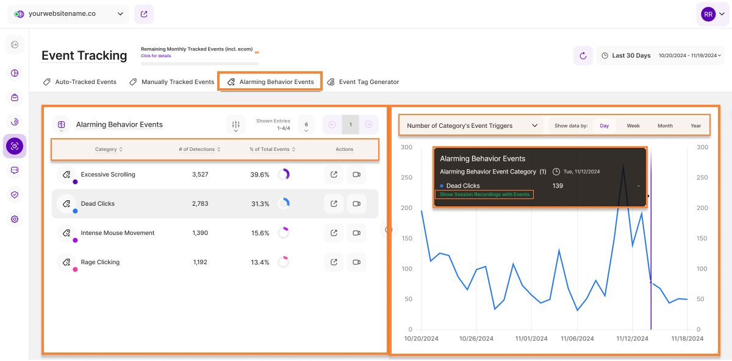Click the Event Tracking icon in sidebar
The height and width of the screenshot is (361, 732).
coord(15,146)
